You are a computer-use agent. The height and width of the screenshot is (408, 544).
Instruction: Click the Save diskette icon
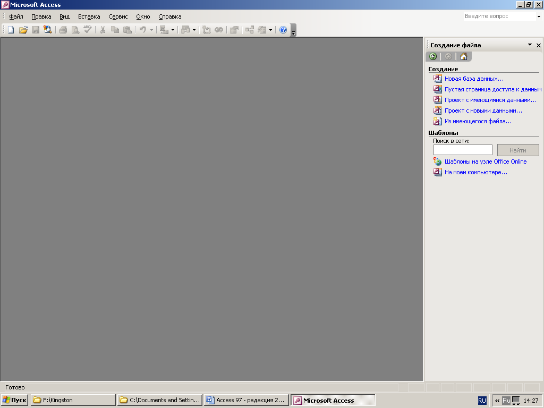(x=36, y=30)
